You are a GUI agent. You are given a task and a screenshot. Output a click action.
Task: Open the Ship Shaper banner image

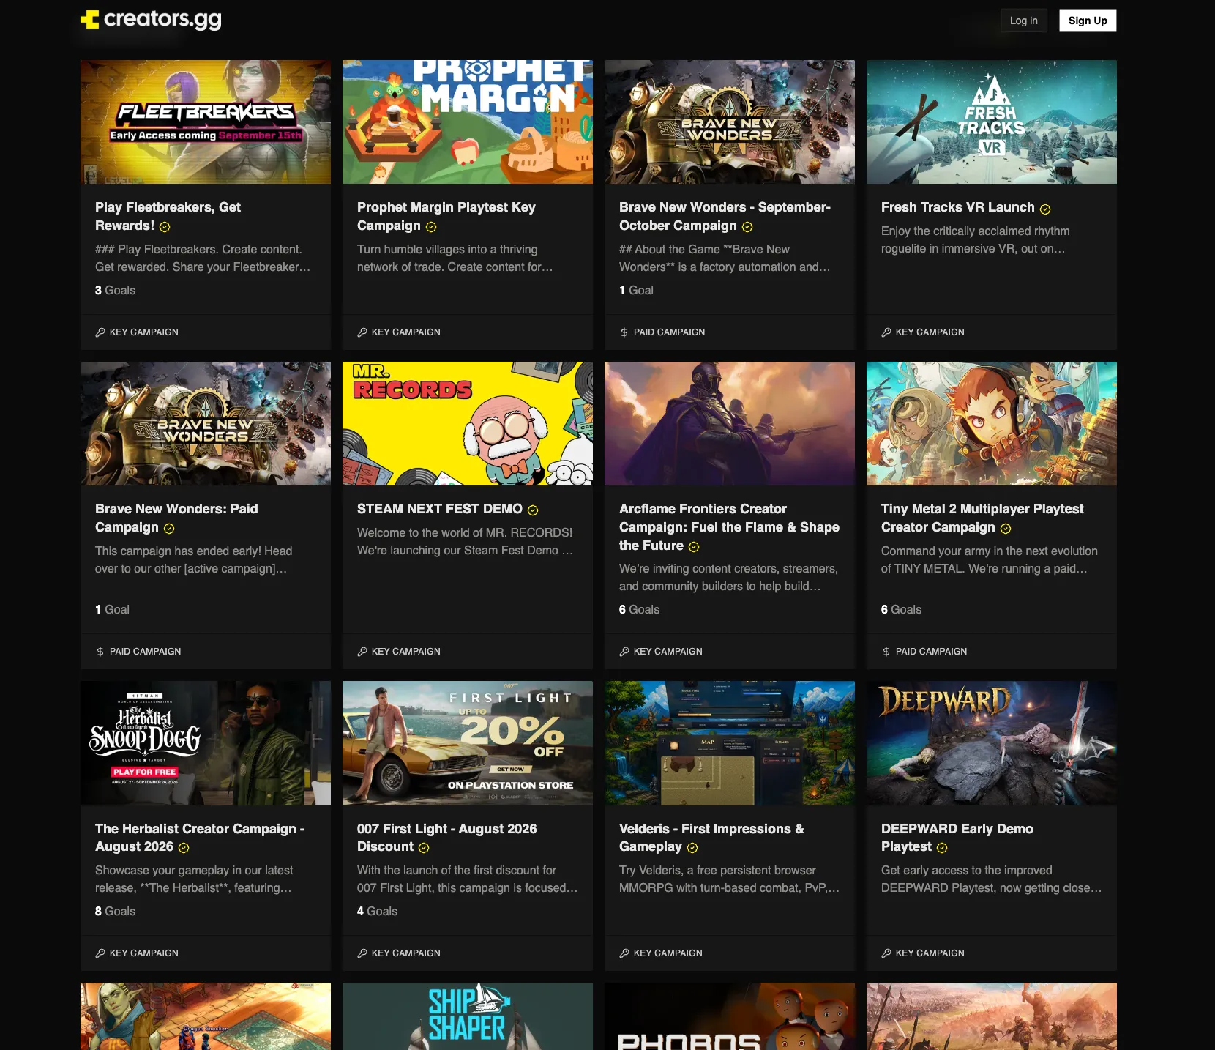(468, 1016)
